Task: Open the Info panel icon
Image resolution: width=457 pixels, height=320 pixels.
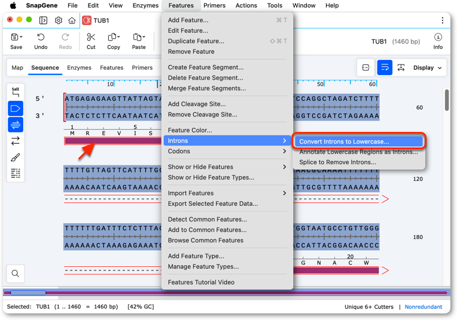Action: point(438,37)
